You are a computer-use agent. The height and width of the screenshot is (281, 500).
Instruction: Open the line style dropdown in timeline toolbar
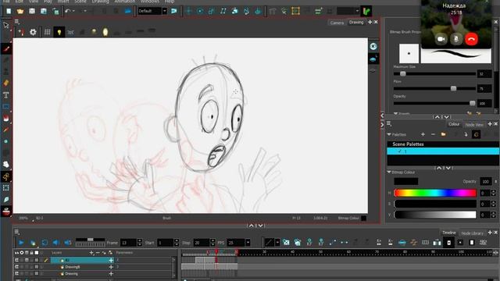(x=277, y=243)
